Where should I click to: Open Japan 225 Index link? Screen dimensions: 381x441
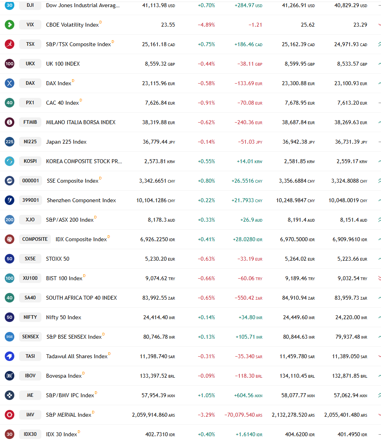66,142
